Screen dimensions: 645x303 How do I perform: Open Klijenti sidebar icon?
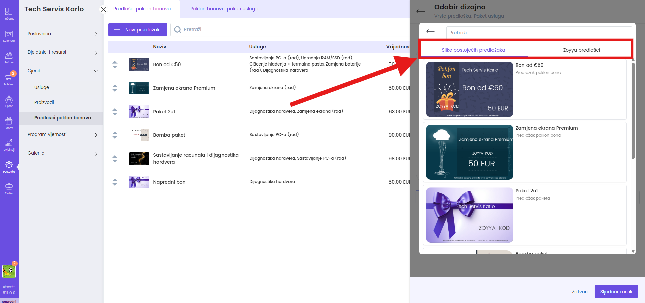(9, 101)
